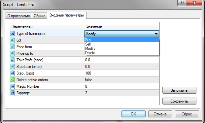The height and width of the screenshot is (123, 205).
Task: Click the integer icon beside Magic Number
Action: pyautogui.click(x=13, y=86)
